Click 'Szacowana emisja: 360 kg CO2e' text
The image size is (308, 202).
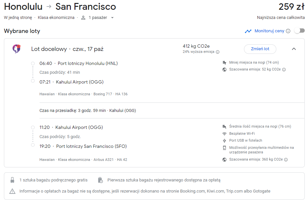coord(256,159)
